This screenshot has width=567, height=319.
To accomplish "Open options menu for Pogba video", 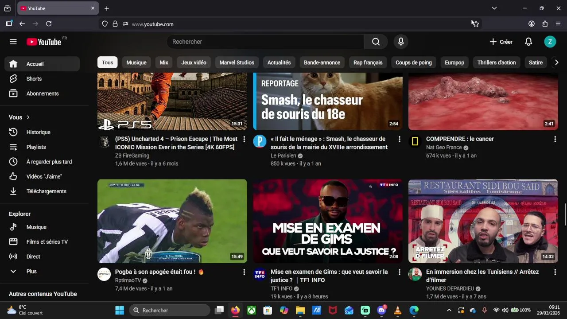I will pyautogui.click(x=244, y=272).
